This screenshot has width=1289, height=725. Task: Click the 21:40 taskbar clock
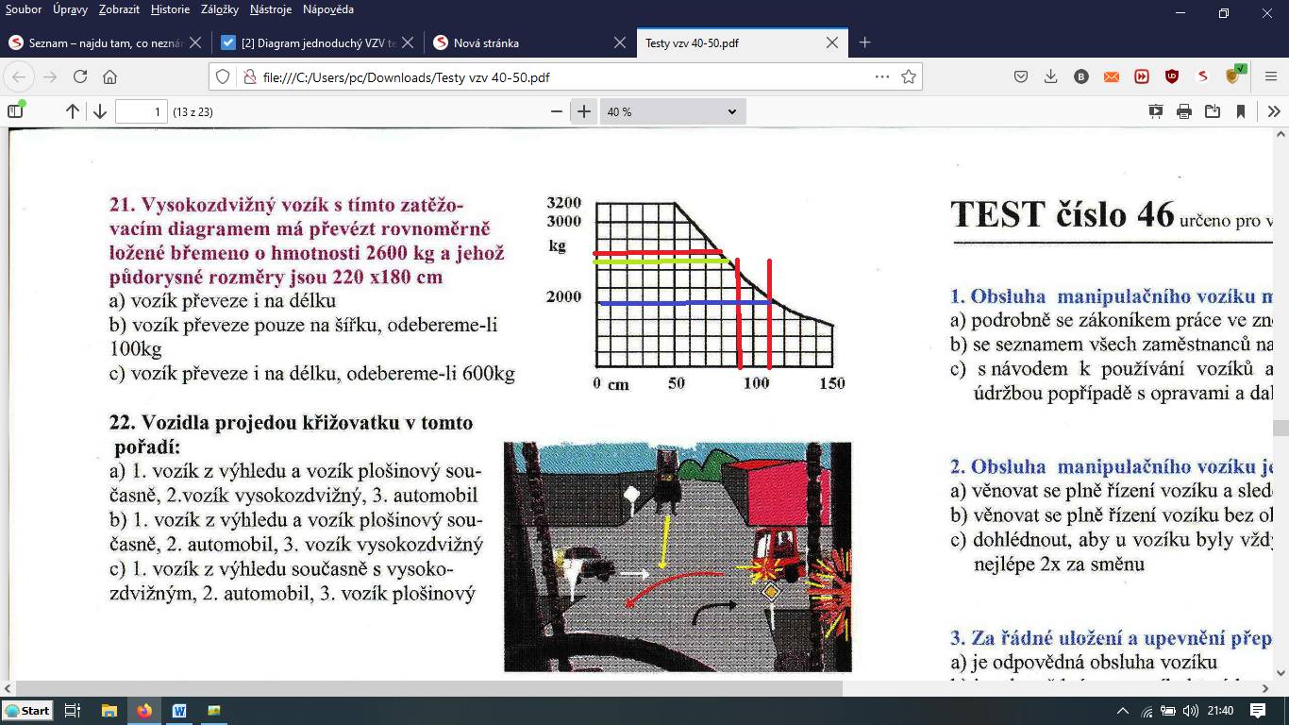pyautogui.click(x=1220, y=711)
